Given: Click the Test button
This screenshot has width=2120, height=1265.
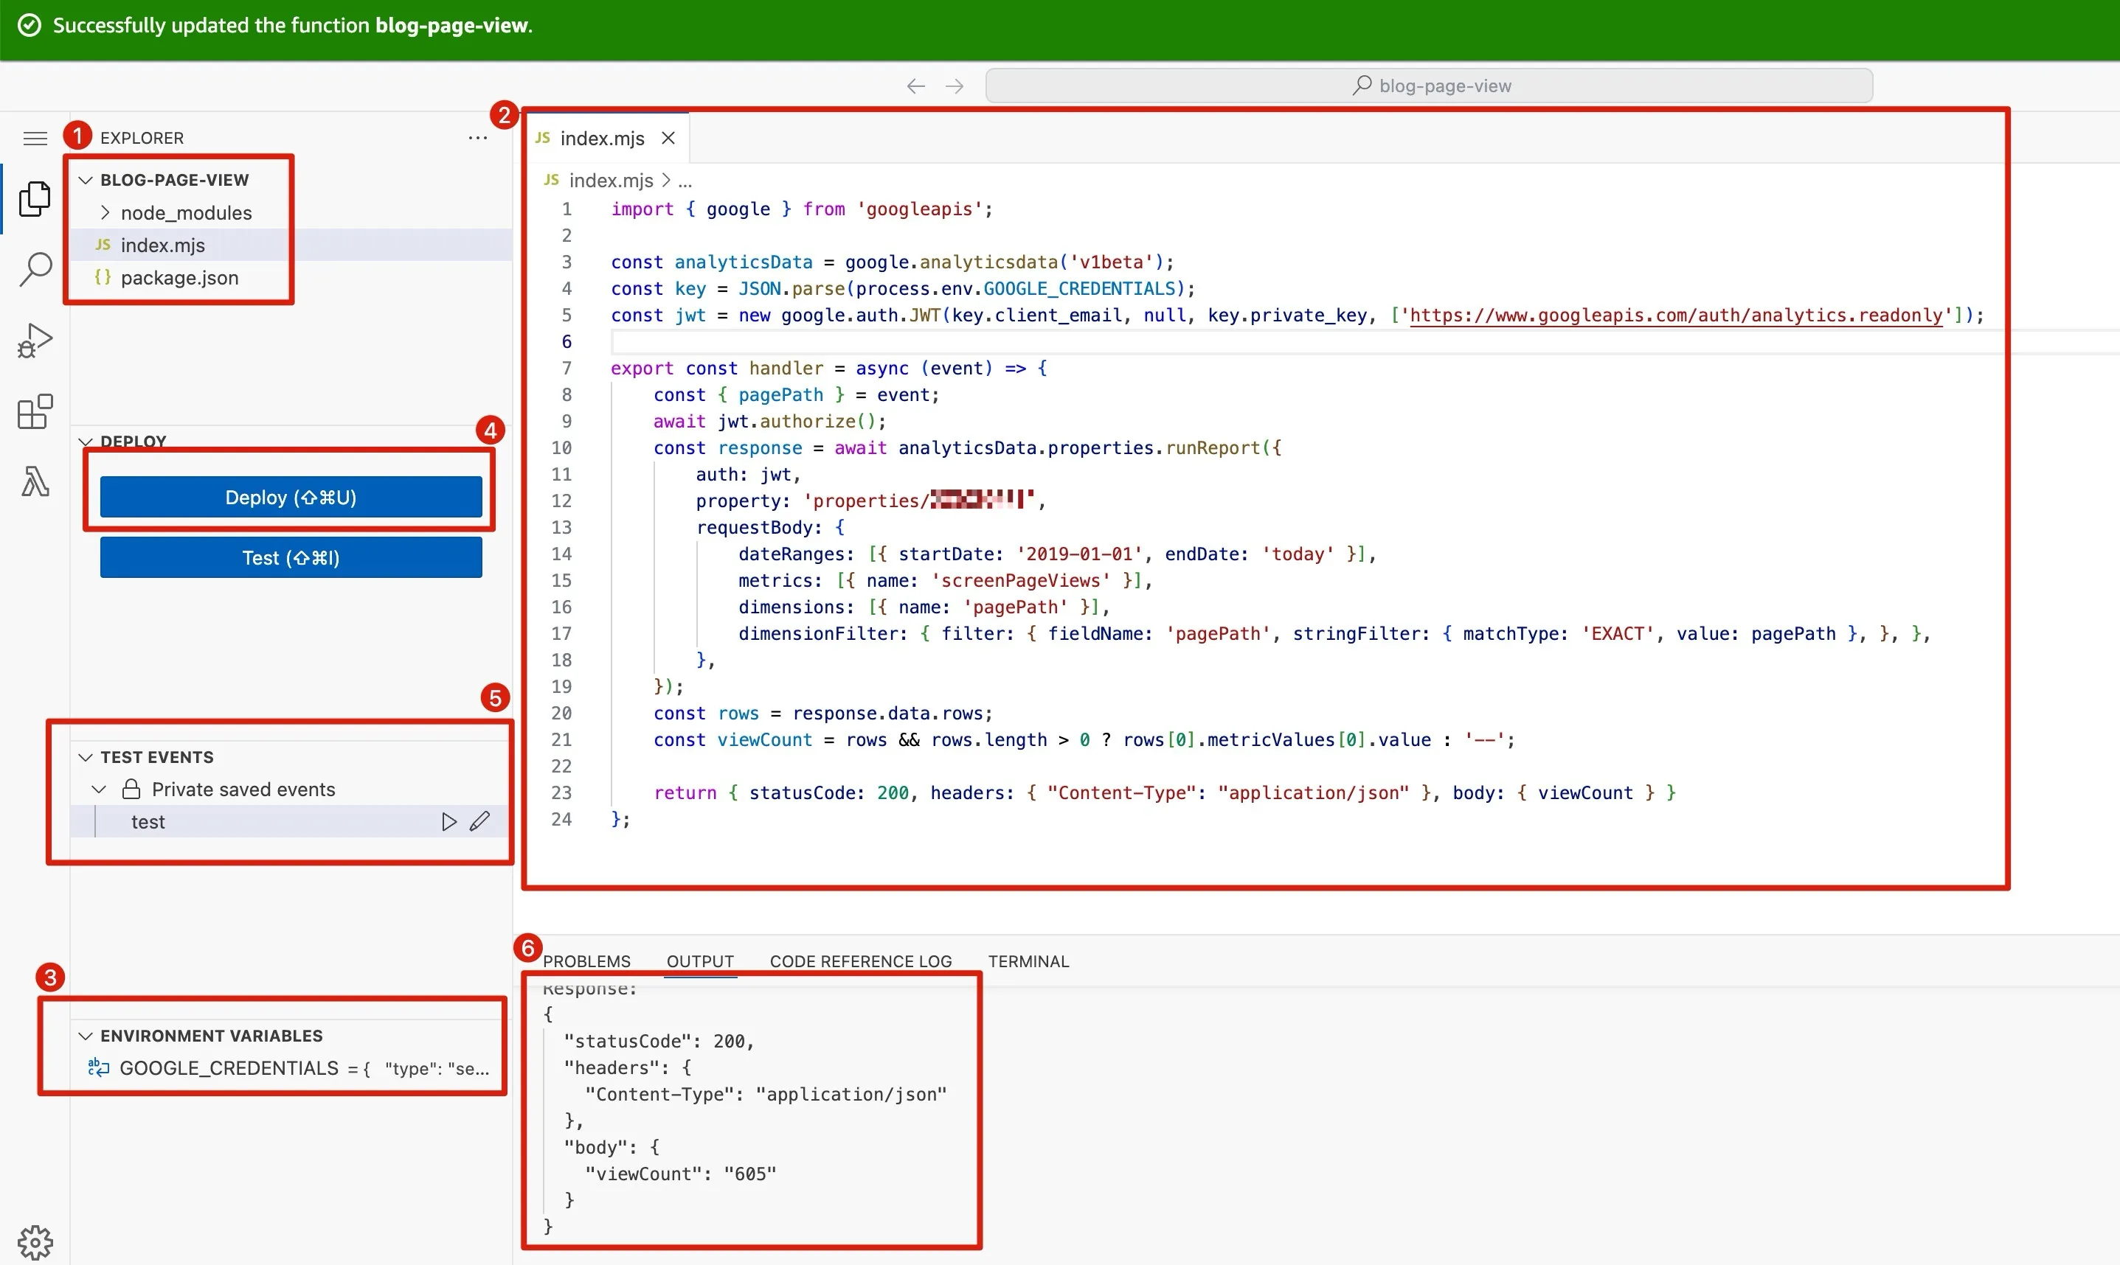Looking at the screenshot, I should pyautogui.click(x=291, y=557).
